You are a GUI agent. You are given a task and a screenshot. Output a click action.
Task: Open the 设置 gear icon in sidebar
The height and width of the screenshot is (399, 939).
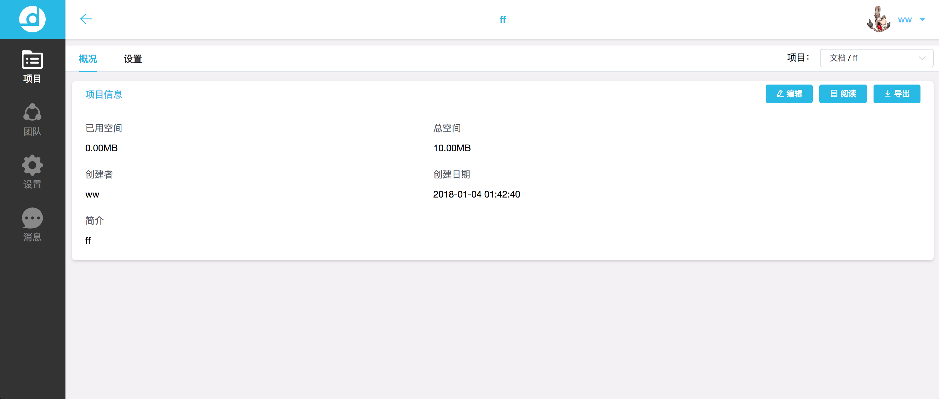(x=32, y=172)
